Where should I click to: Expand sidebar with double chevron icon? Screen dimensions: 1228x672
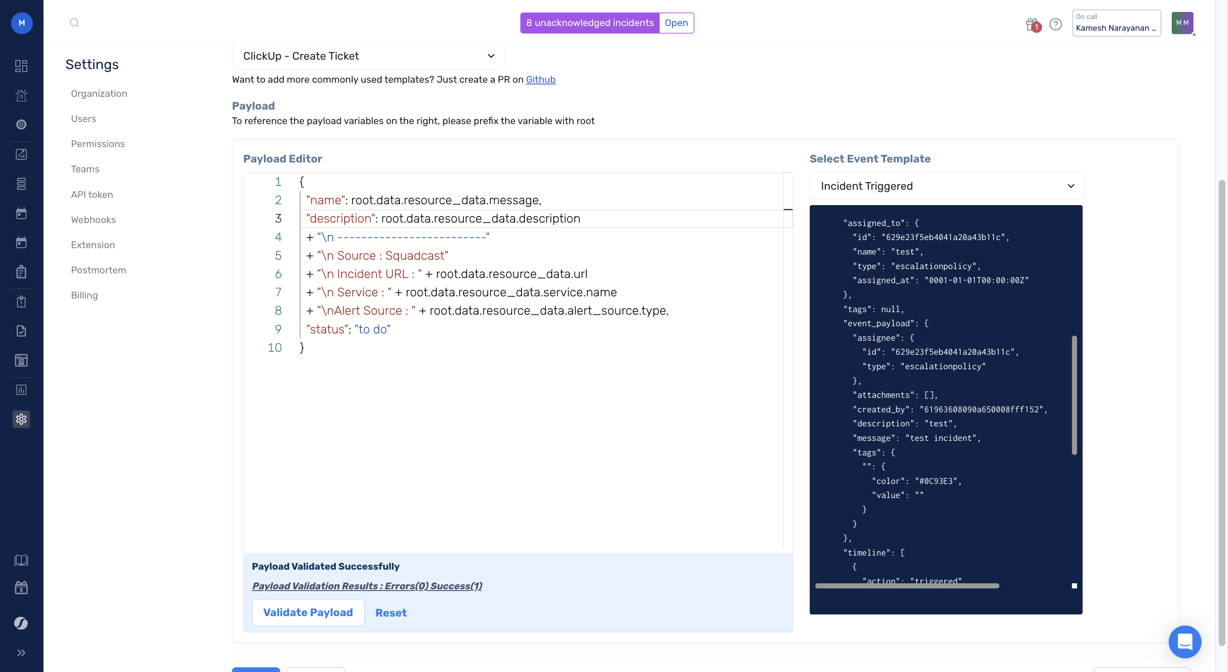21,652
